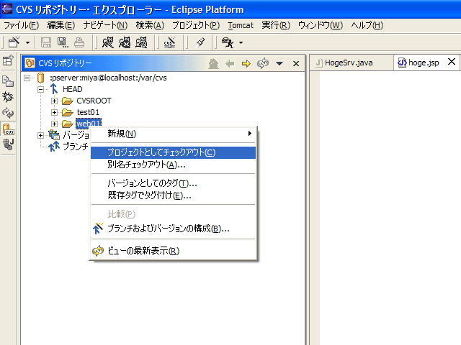Click the Print toolbar icon

pos(79,42)
